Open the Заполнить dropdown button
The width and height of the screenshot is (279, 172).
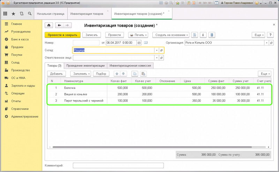point(81,74)
